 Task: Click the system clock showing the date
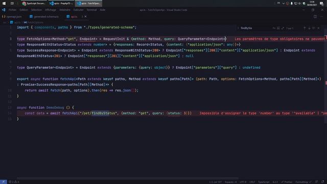tap(312, 4)
